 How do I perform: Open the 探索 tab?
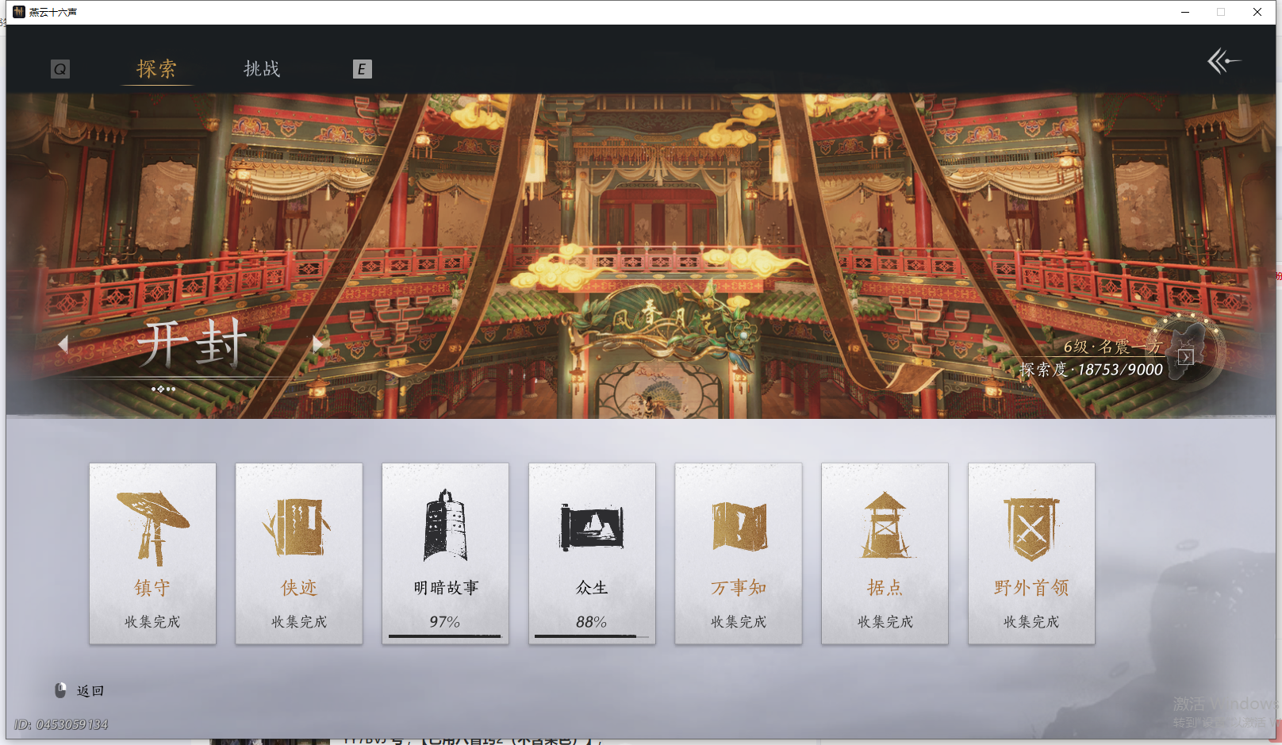tap(156, 69)
